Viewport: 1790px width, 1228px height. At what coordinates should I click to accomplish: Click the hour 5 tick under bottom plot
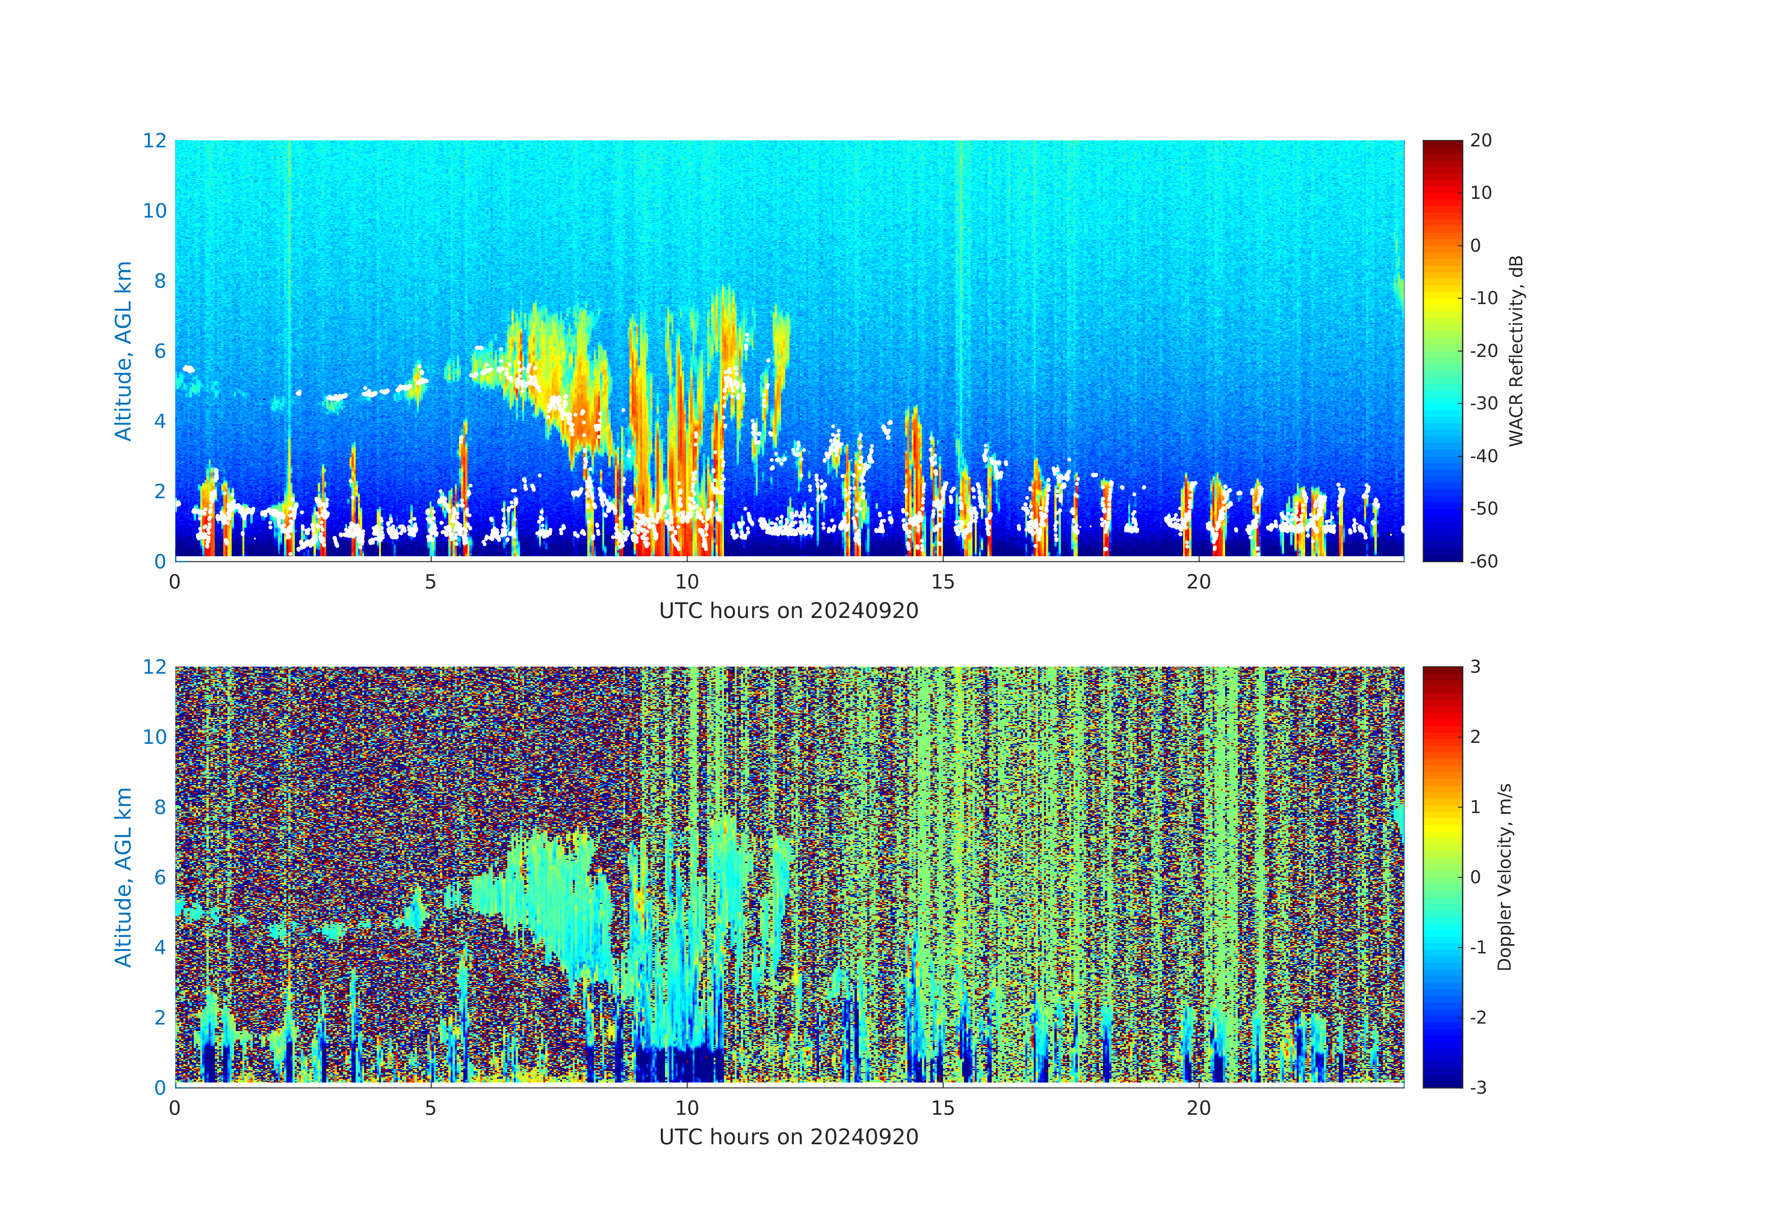431,1108
